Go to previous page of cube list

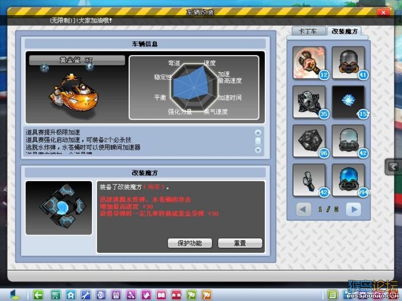pos(303,209)
